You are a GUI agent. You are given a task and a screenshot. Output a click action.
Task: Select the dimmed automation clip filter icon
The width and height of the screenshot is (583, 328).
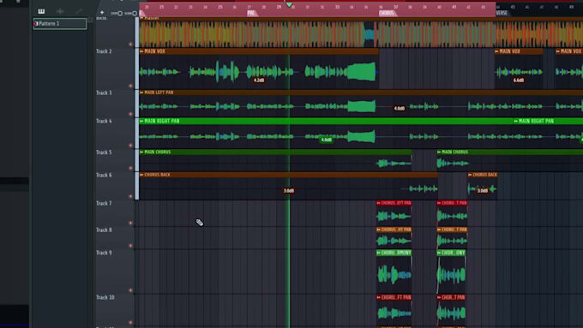(x=79, y=11)
